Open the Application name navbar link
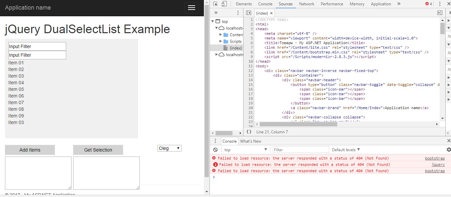Viewport: 451px width, 197px height. (x=28, y=8)
